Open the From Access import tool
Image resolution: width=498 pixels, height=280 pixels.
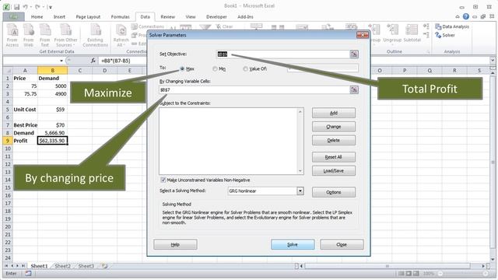pyautogui.click(x=12, y=36)
